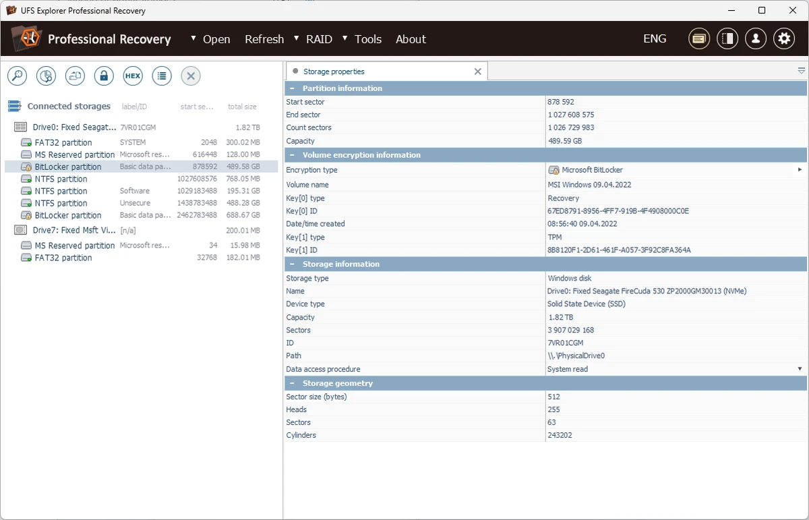Click Key[0] ID value 67ED8791
This screenshot has height=520, width=809.
[x=618, y=211]
